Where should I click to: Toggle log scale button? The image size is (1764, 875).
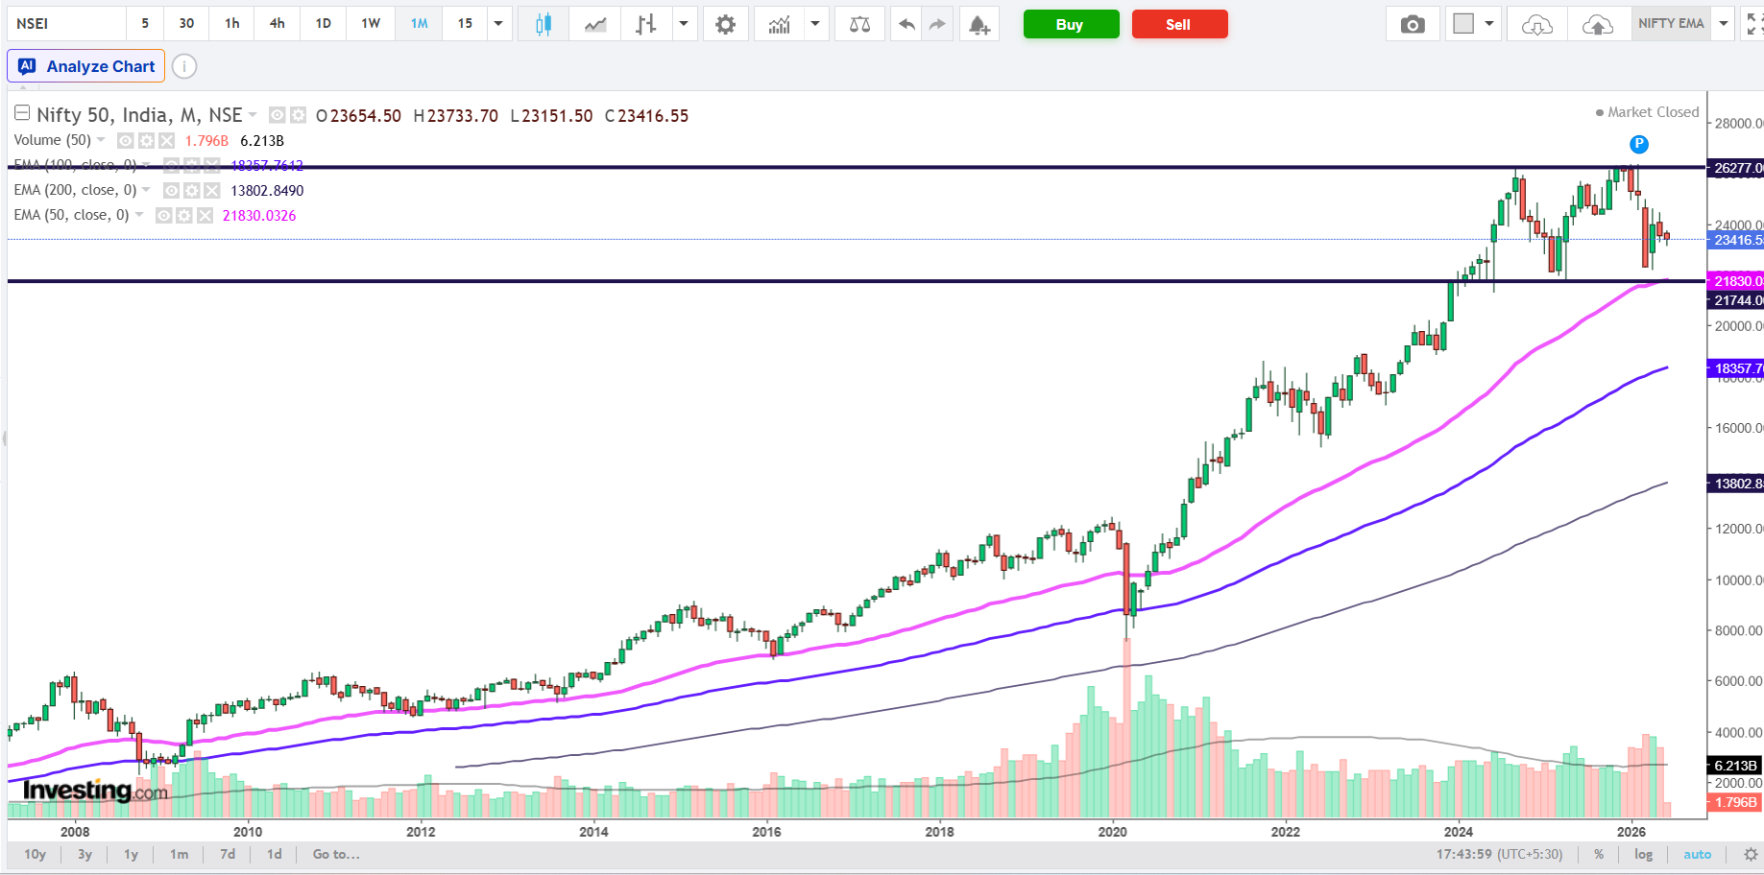1644,854
